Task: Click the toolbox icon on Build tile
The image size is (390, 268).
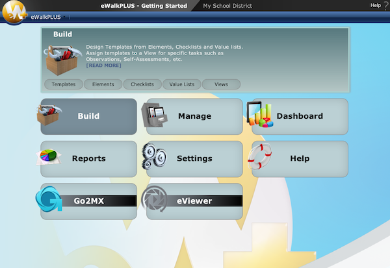Action: click(49, 115)
